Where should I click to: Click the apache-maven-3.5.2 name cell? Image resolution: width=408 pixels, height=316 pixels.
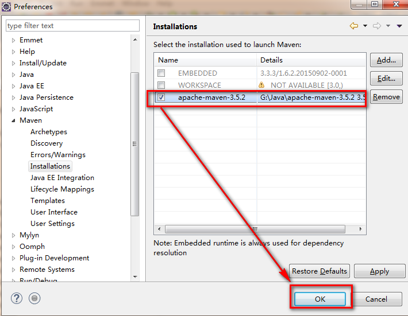[211, 97]
